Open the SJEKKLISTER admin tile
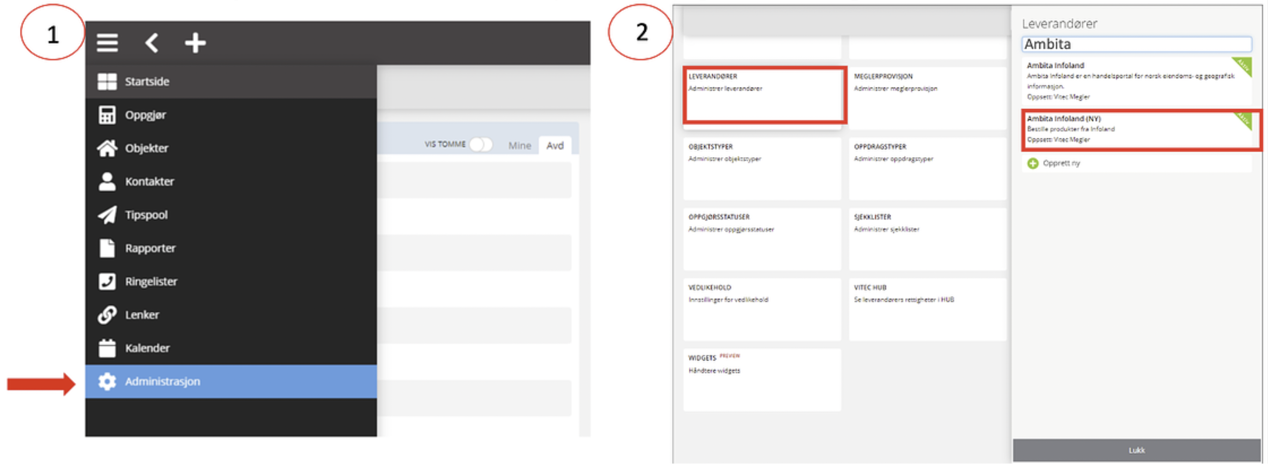Image resolution: width=1268 pixels, height=468 pixels. pos(927,239)
